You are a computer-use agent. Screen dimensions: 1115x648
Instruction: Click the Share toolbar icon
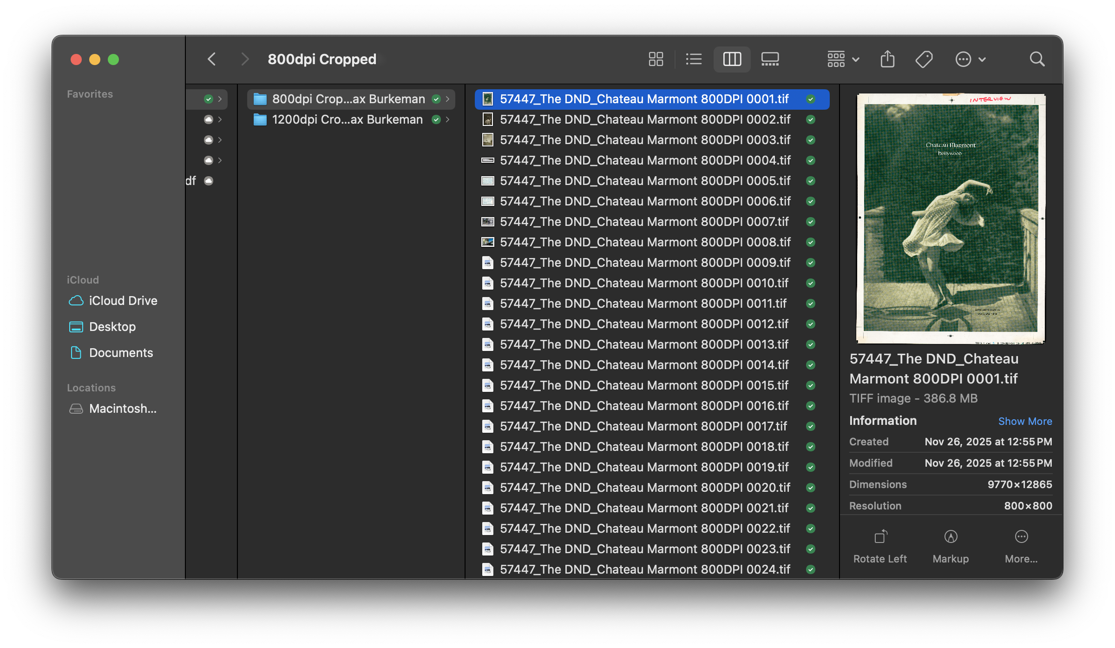click(x=887, y=59)
